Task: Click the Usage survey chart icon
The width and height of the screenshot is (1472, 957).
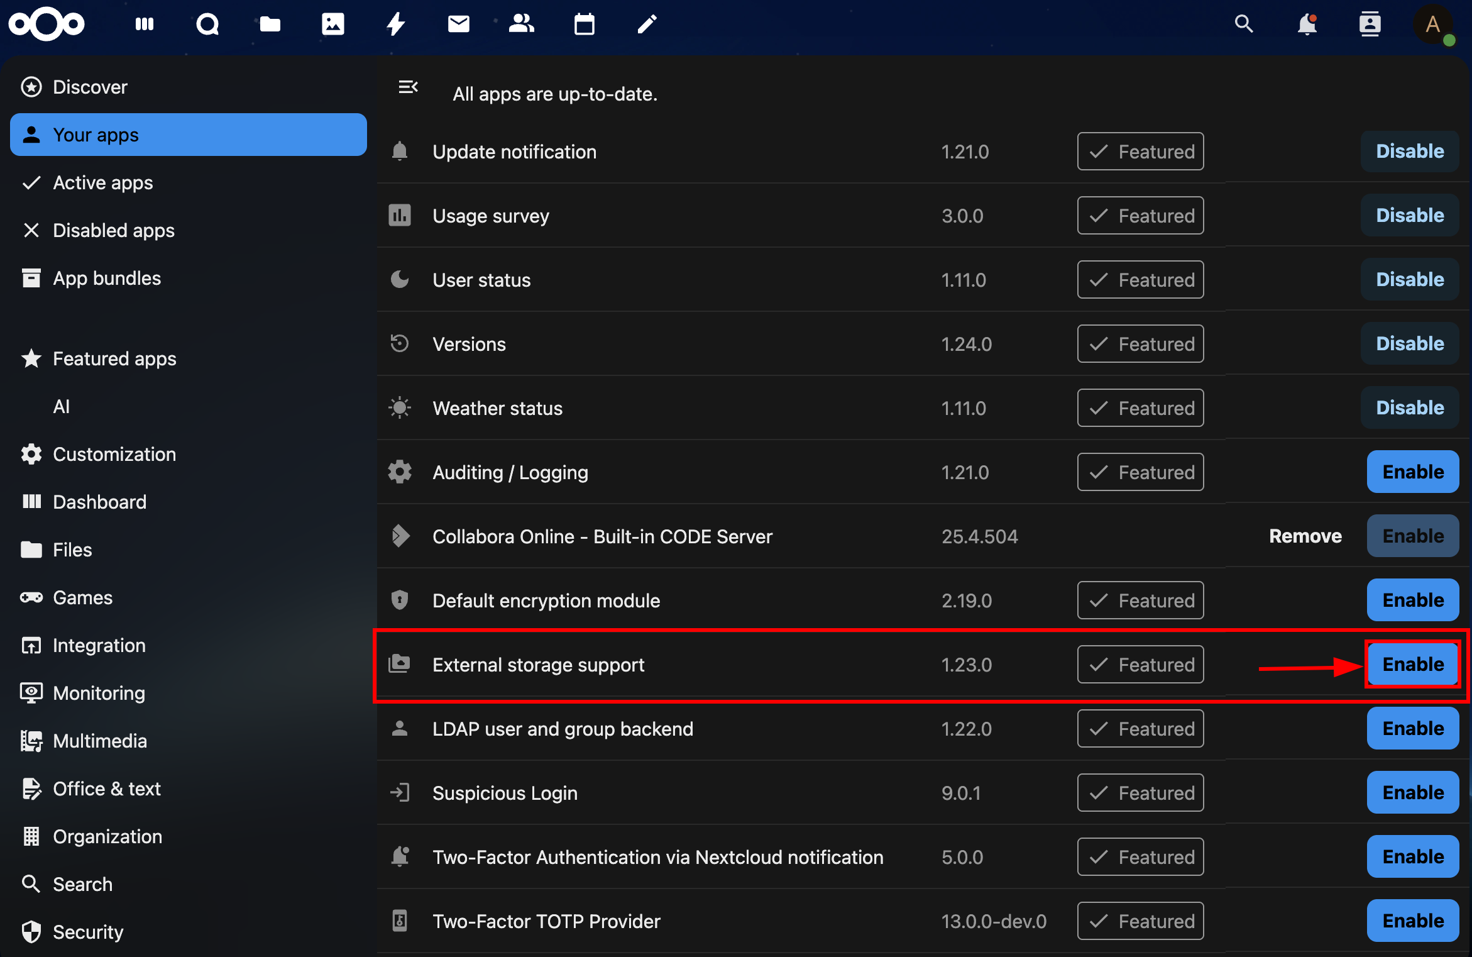Action: [400, 216]
